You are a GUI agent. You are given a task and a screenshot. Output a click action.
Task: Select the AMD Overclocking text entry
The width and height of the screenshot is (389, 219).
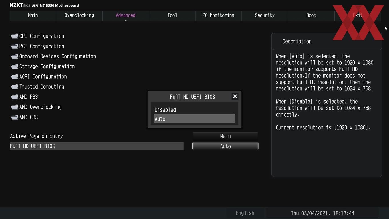click(x=40, y=107)
